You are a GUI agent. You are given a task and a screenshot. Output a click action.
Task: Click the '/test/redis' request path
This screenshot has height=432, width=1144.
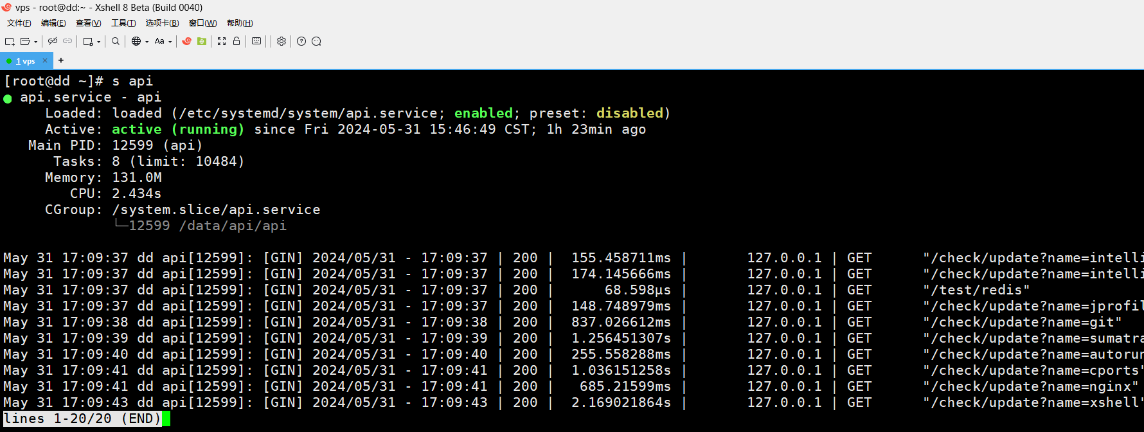976,290
